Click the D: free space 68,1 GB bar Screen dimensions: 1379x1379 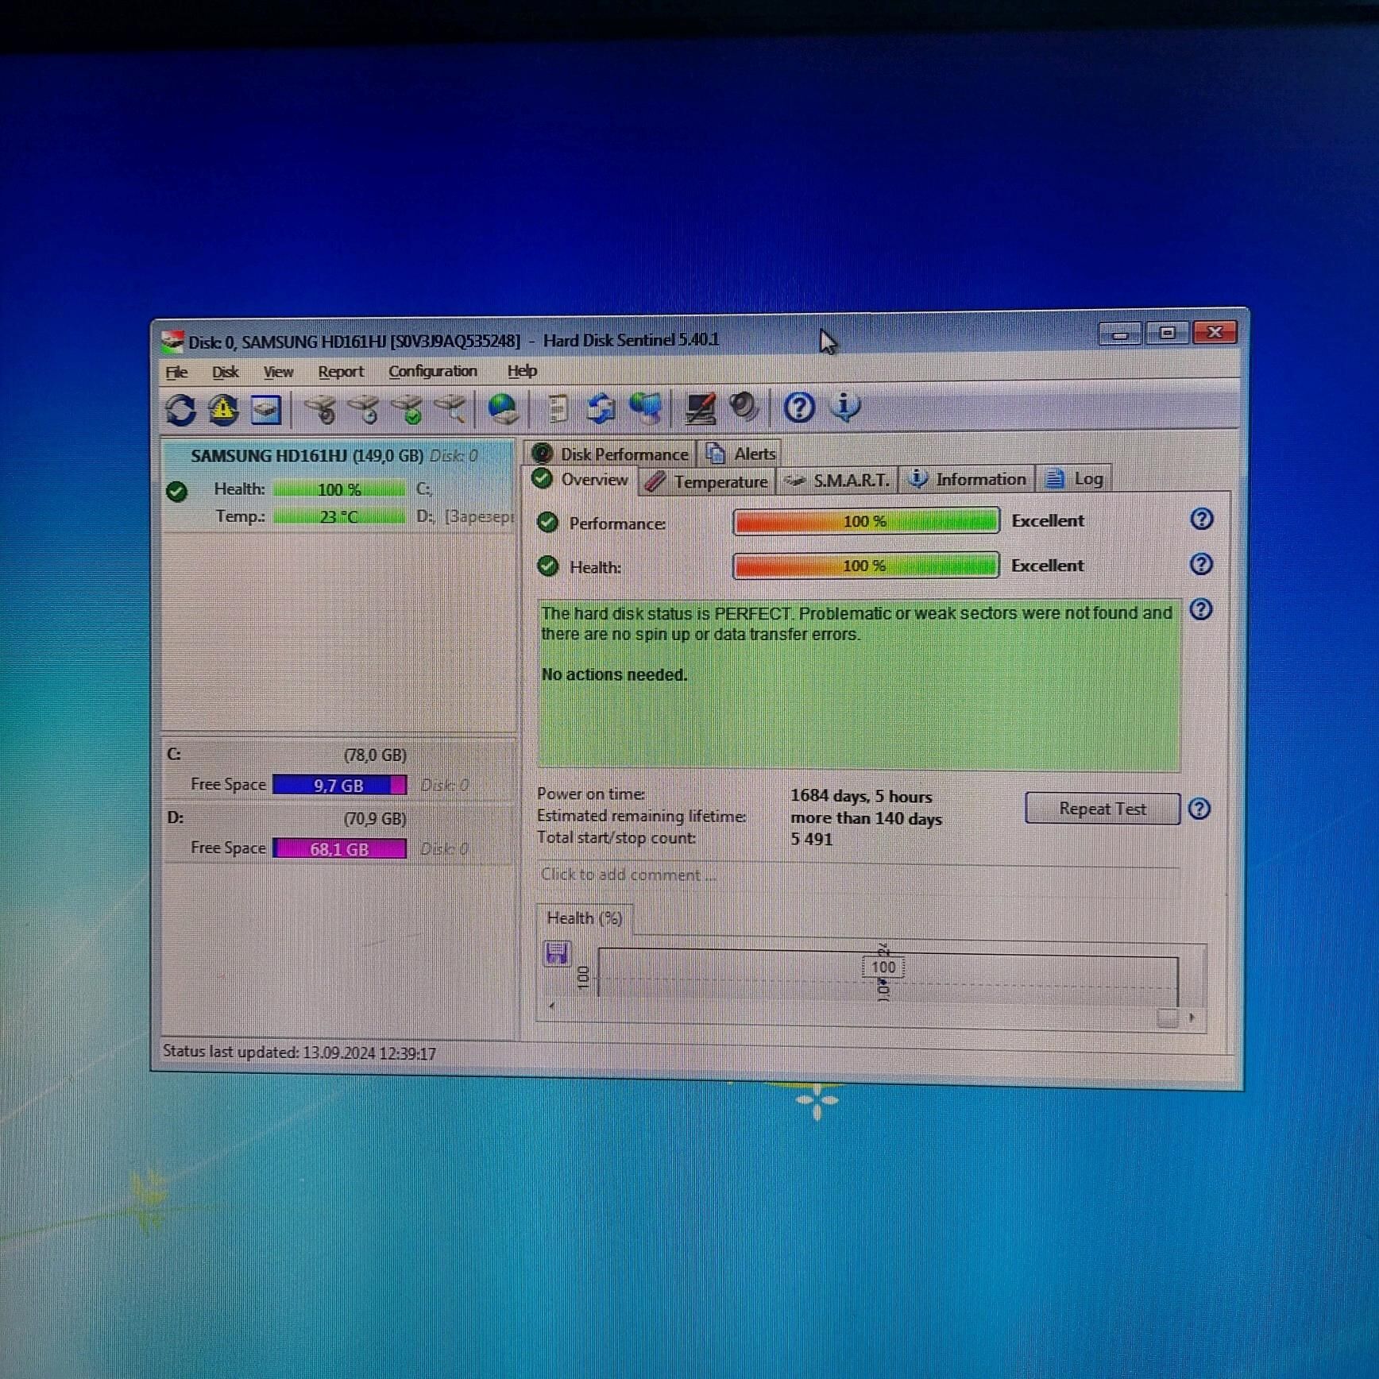339,848
